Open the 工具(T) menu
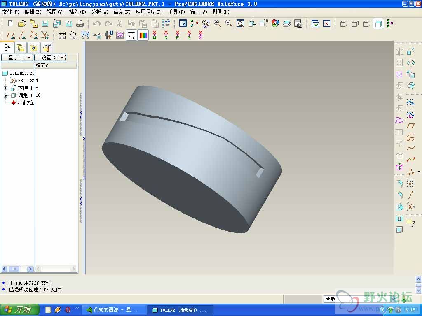The image size is (422, 316). [x=176, y=12]
